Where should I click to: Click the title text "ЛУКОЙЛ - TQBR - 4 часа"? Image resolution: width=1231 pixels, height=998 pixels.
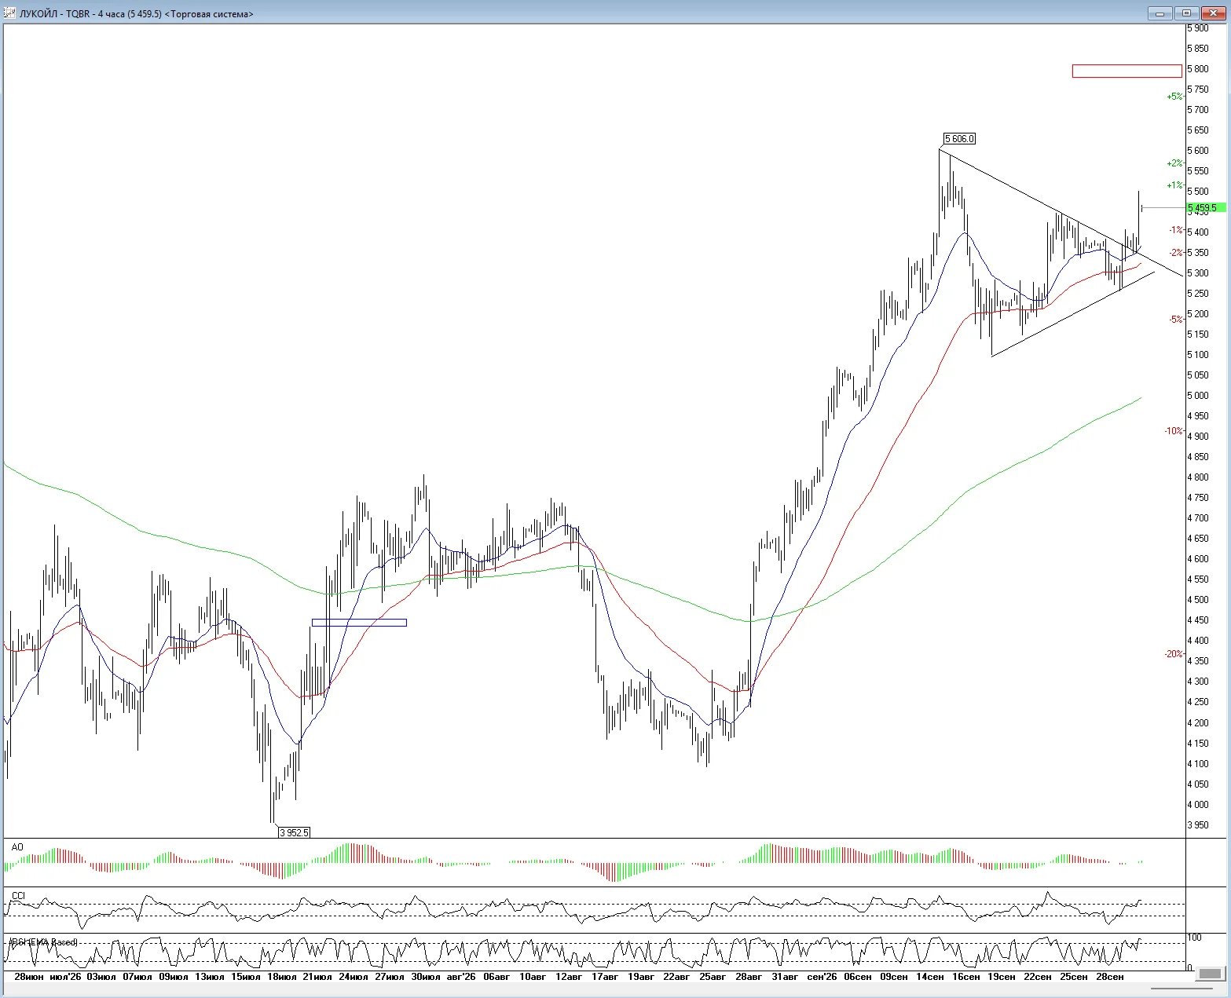pyautogui.click(x=72, y=14)
